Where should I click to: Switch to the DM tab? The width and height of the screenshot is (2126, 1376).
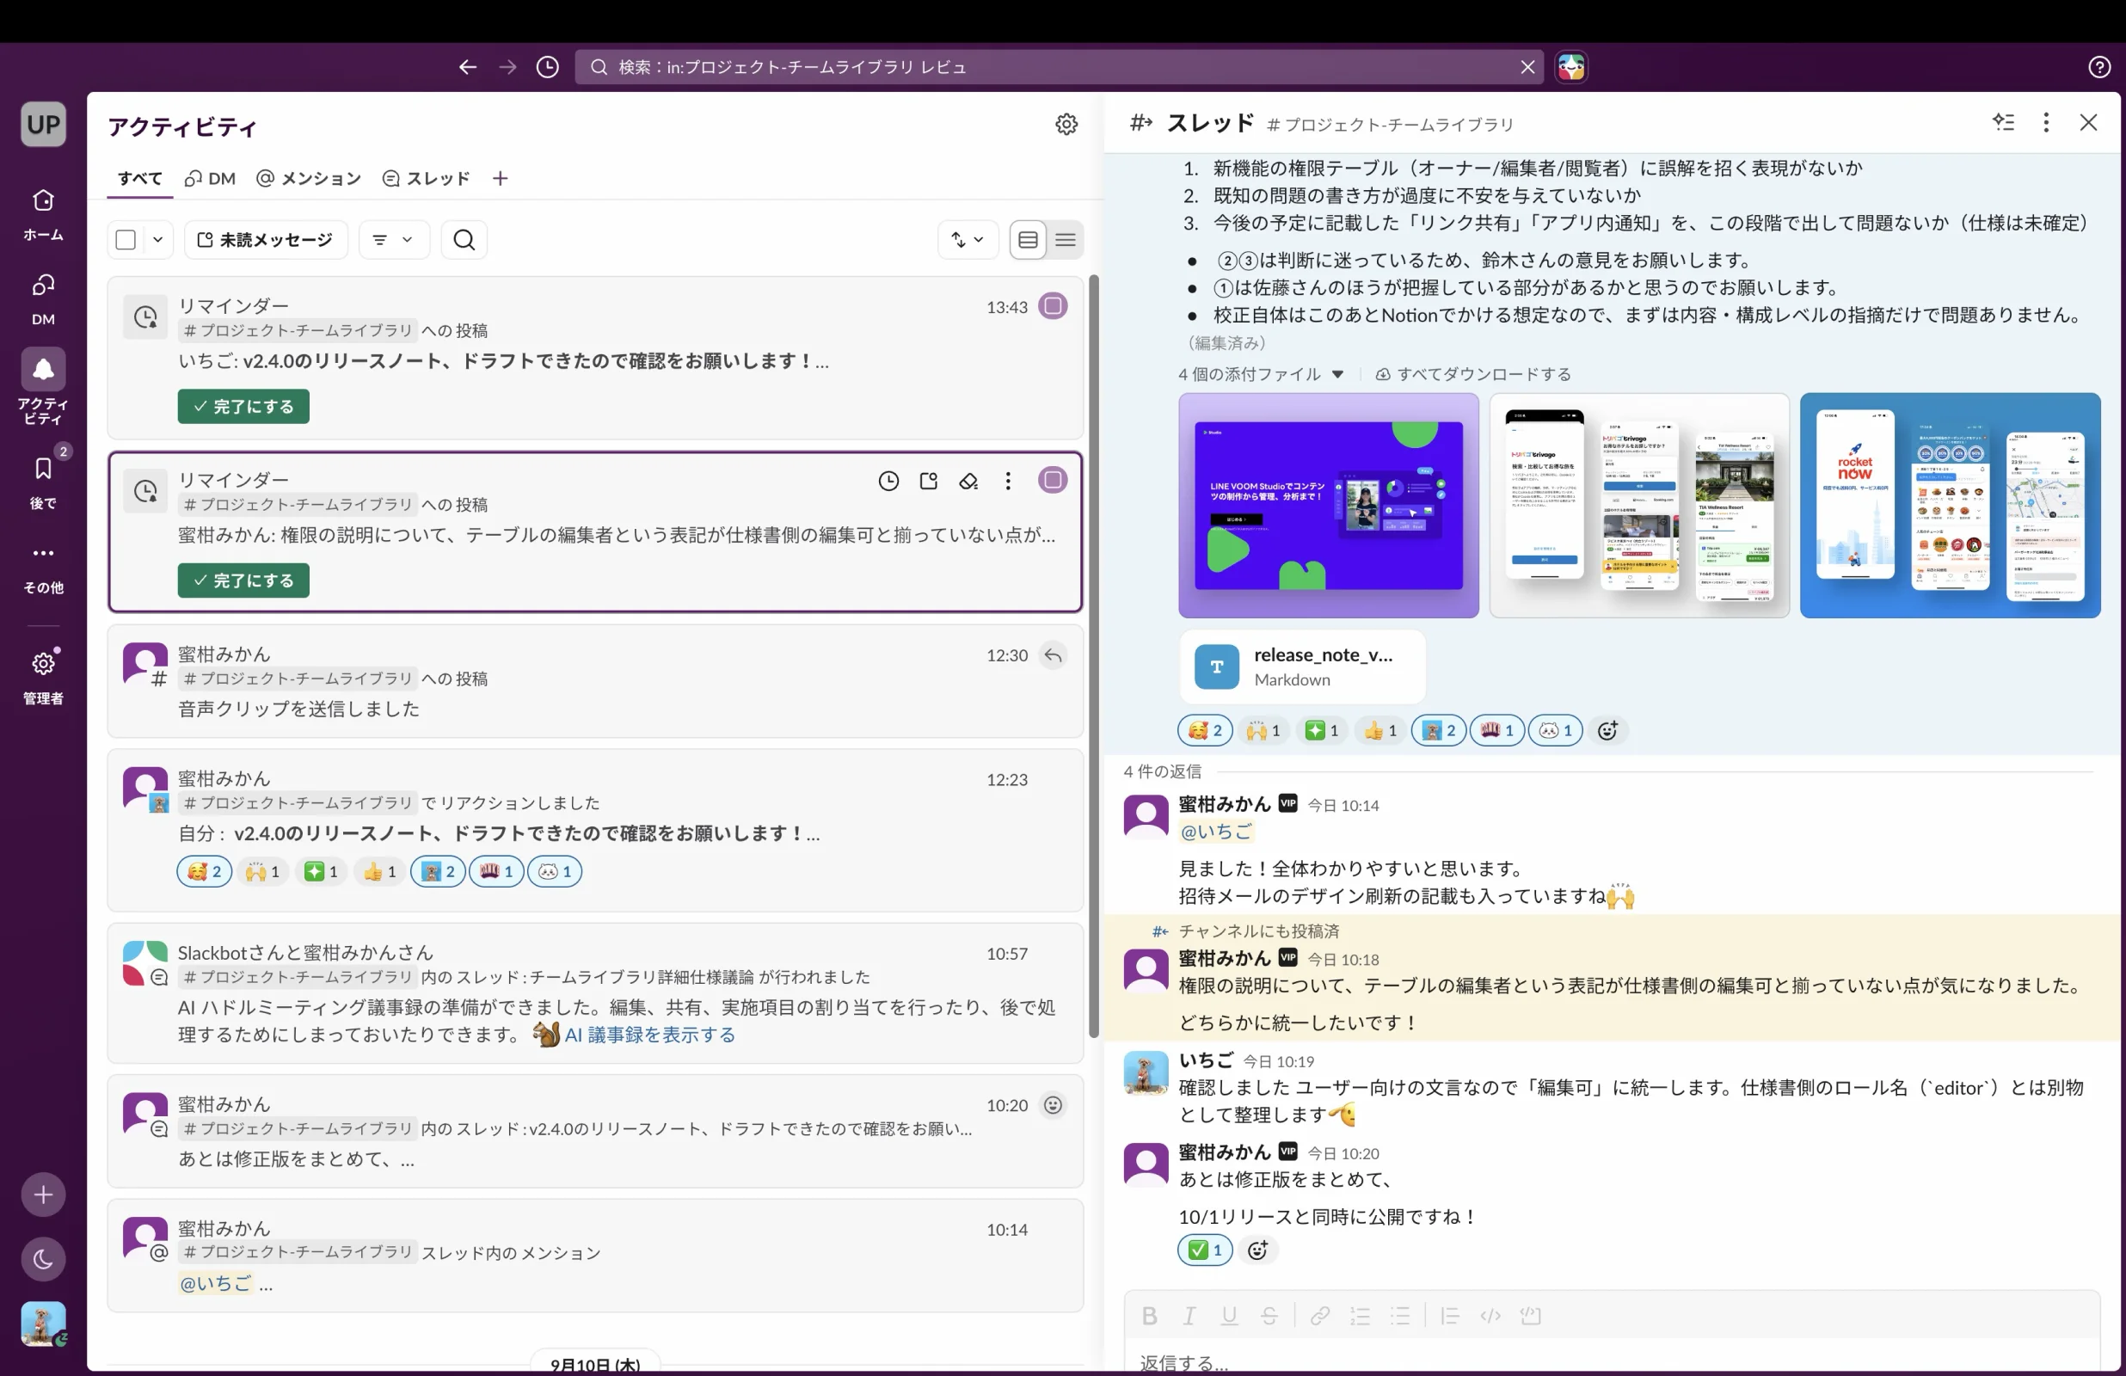pos(211,179)
